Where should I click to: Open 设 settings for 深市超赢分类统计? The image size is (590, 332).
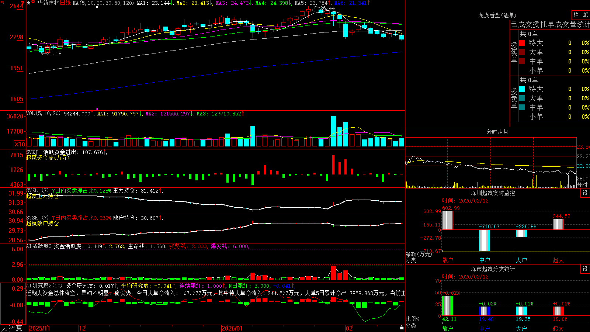point(585,269)
